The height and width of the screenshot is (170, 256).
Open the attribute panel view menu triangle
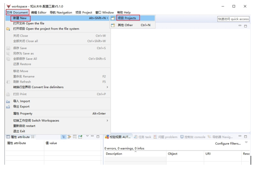coord(87,136)
